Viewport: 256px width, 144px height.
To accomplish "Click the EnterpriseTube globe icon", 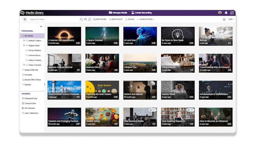I will click(23, 99).
